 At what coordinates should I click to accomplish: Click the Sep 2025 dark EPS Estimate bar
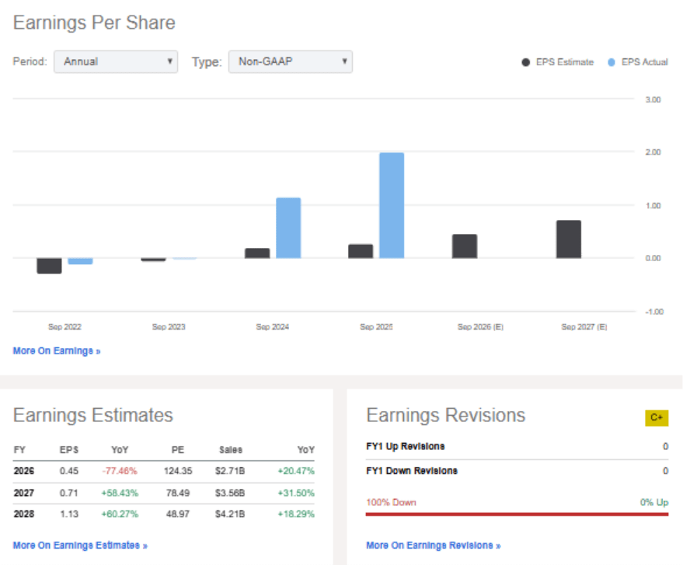[361, 251]
